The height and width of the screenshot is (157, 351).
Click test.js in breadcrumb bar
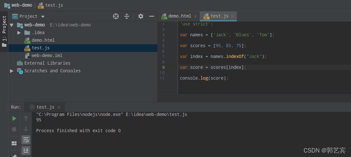pyautogui.click(x=54, y=5)
